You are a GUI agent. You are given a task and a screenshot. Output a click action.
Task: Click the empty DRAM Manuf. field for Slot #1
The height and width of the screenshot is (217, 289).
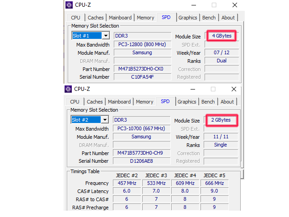[143, 61]
